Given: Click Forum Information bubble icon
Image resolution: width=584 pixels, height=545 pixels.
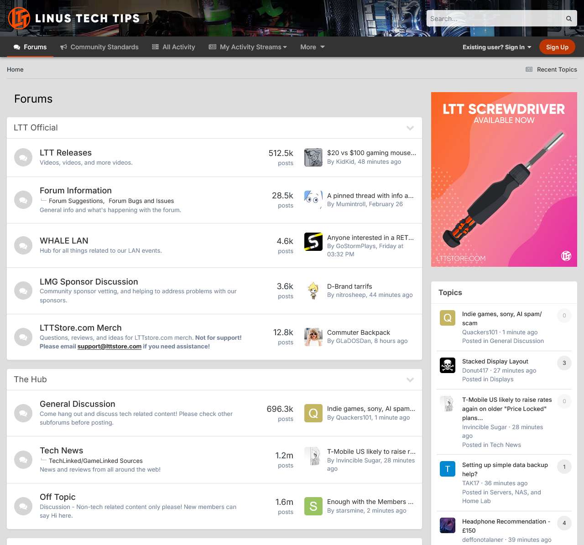Looking at the screenshot, I should [23, 200].
